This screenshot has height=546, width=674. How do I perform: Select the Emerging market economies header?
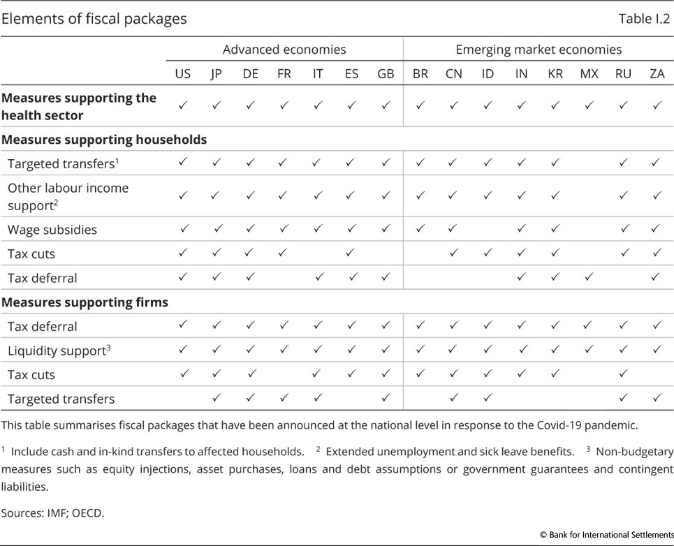[x=539, y=50]
